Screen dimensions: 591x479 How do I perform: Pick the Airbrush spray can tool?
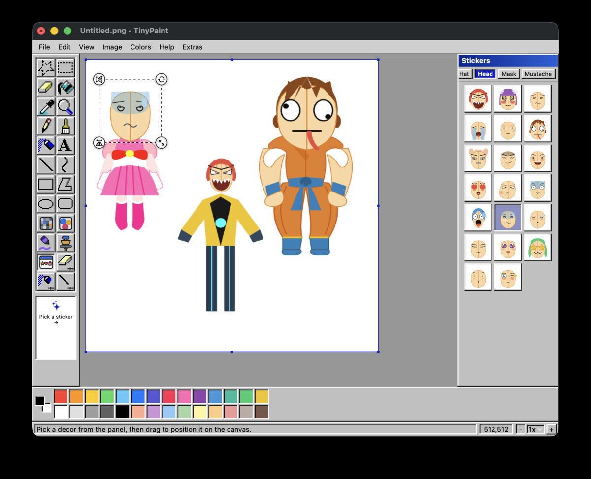point(46,145)
